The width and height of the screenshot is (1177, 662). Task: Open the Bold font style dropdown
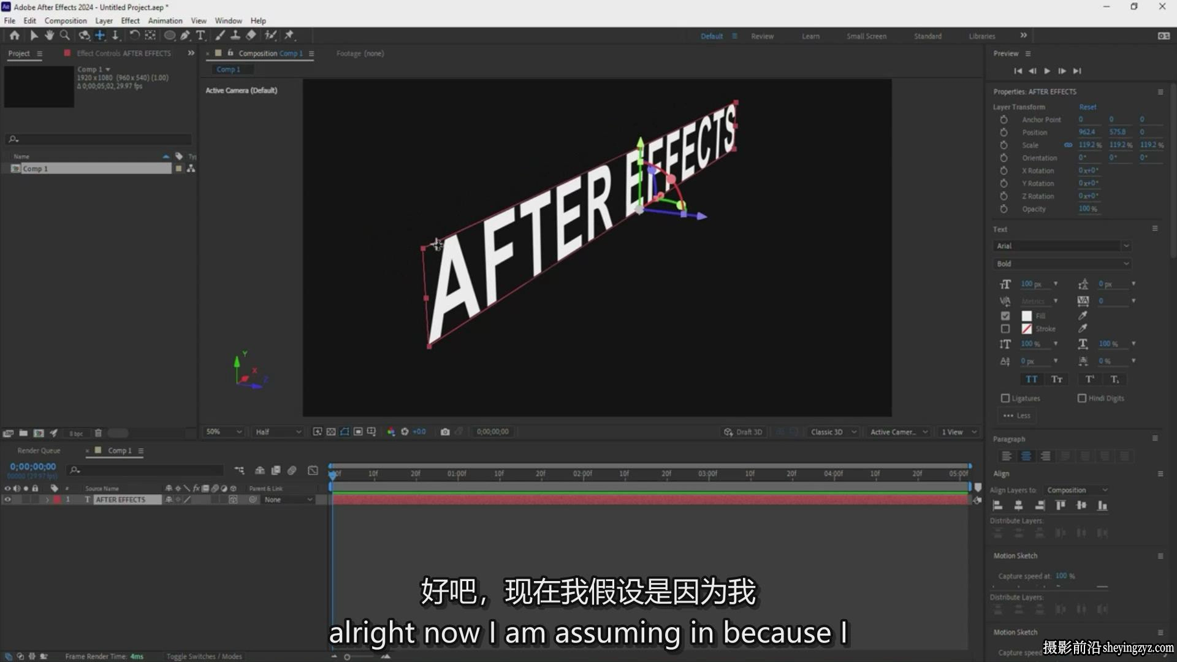tap(1061, 264)
